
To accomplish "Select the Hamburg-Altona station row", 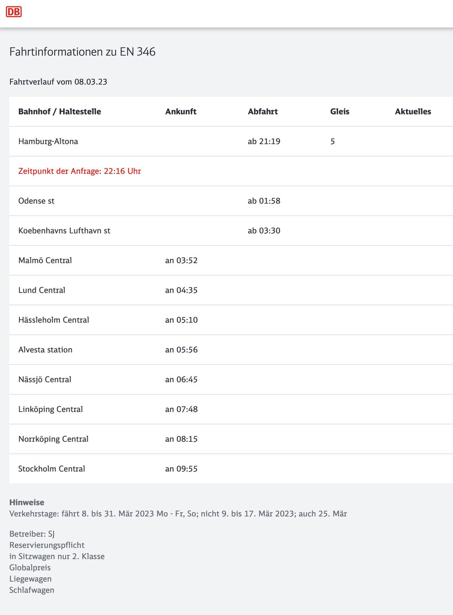I will pos(231,141).
